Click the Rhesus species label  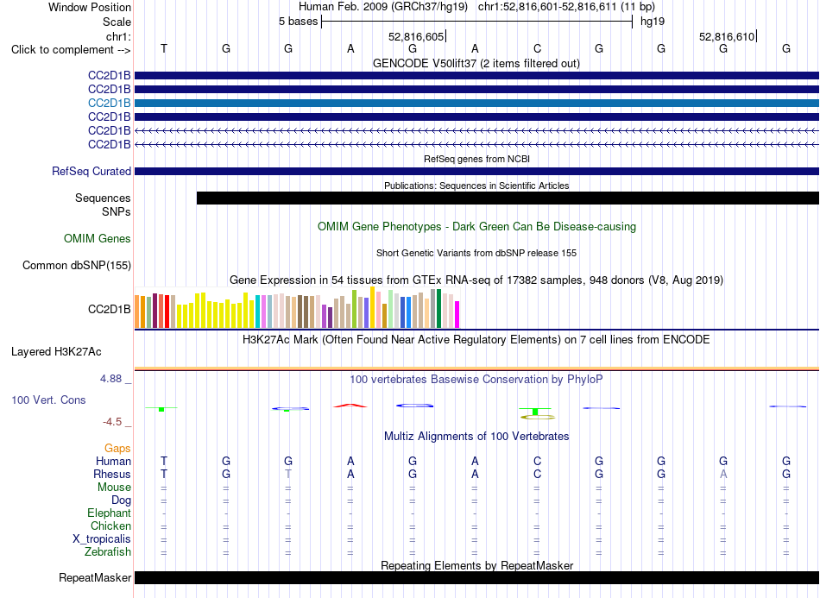tap(112, 475)
